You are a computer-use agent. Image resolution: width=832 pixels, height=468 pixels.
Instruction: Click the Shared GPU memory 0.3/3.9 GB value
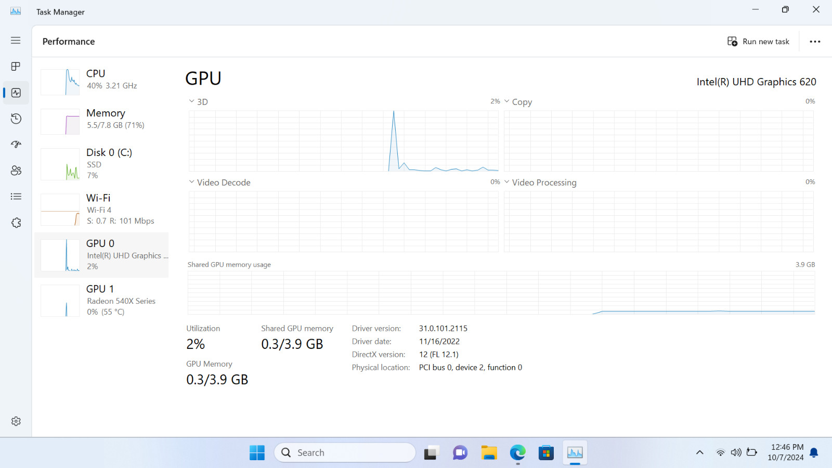pos(292,344)
